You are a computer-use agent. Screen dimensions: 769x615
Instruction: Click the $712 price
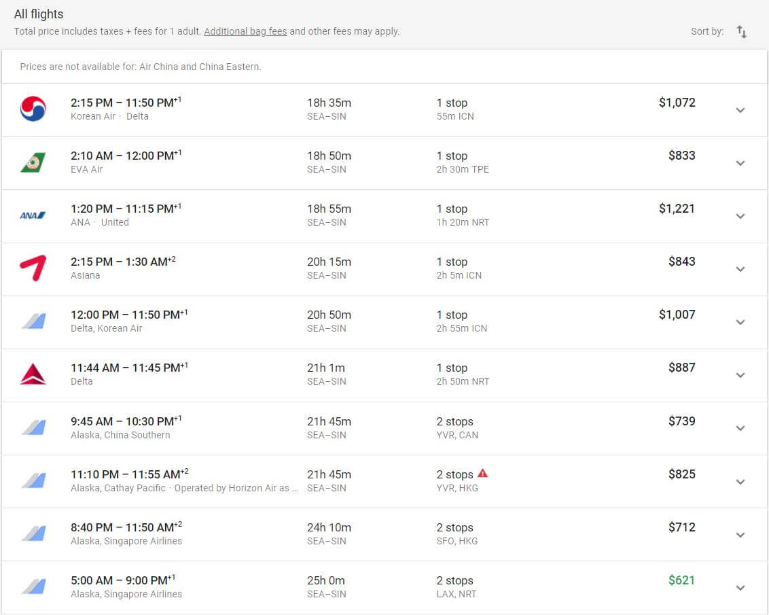click(681, 527)
